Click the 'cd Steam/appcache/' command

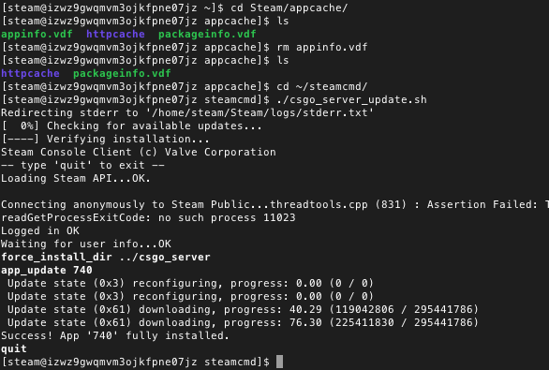(289, 7)
